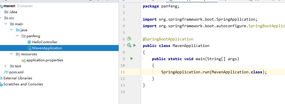Click the application.properties Spring leaf icon
Image resolution: width=285 pixels, height=104 pixels.
[24, 60]
